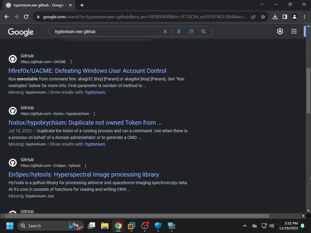Image resolution: width=311 pixels, height=233 pixels.
Task: Click github.com › UACME breadcrumb URL
Action: tap(43, 62)
